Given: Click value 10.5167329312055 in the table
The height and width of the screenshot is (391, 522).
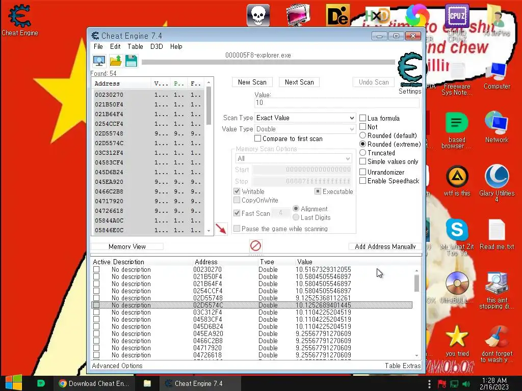Looking at the screenshot, I should point(323,269).
